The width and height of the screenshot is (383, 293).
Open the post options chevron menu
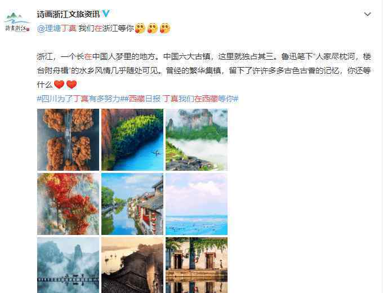(x=367, y=15)
